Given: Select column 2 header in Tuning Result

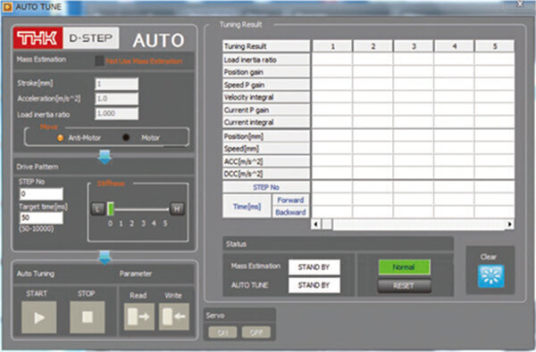Looking at the screenshot, I should click(x=373, y=46).
